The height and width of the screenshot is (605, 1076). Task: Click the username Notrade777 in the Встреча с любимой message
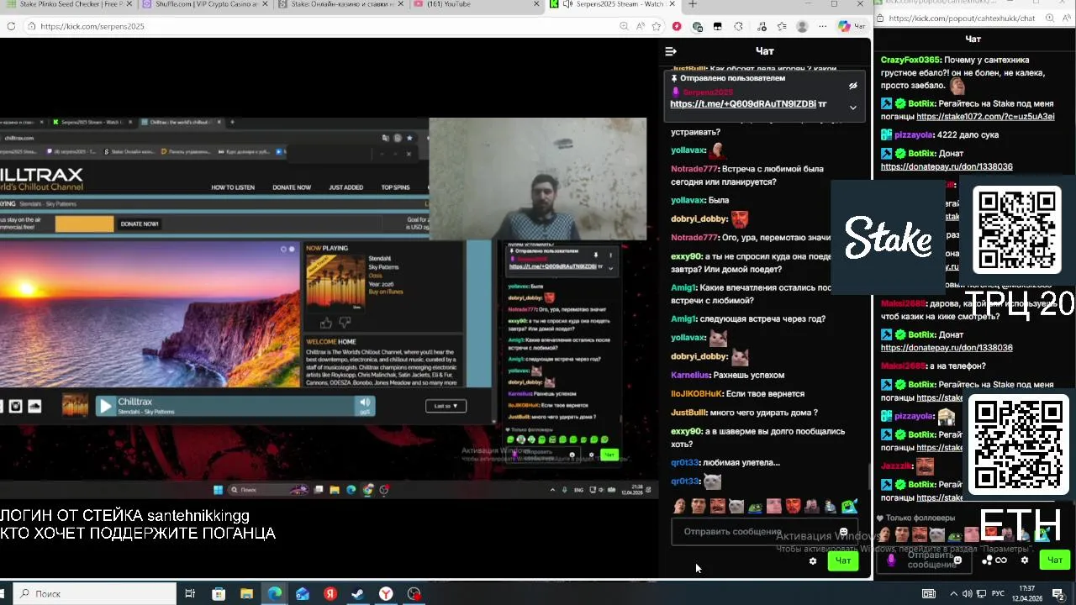pyautogui.click(x=694, y=169)
